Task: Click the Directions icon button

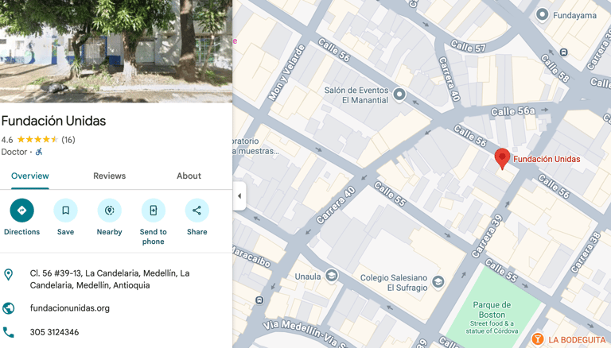Action: [21, 211]
